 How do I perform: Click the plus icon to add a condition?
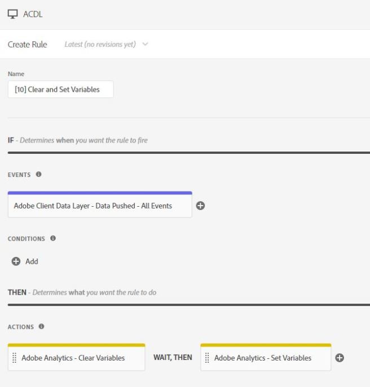point(16,261)
